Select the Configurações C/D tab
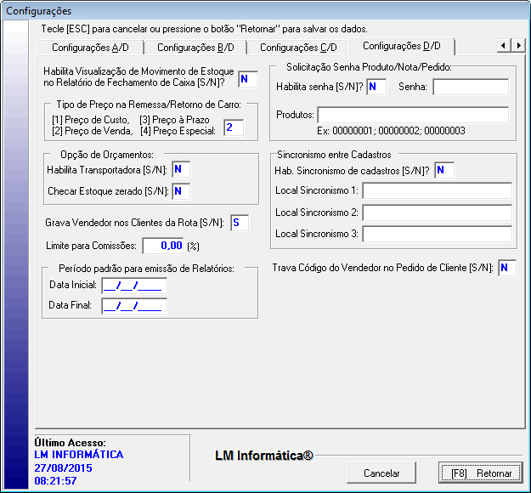Viewport: 531px width, 493px height. [298, 48]
